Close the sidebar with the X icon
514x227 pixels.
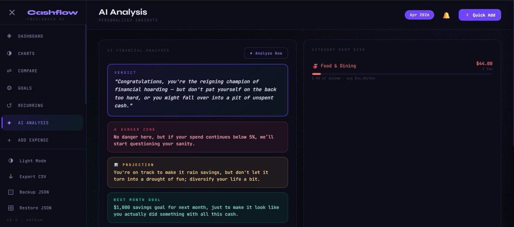tap(12, 12)
